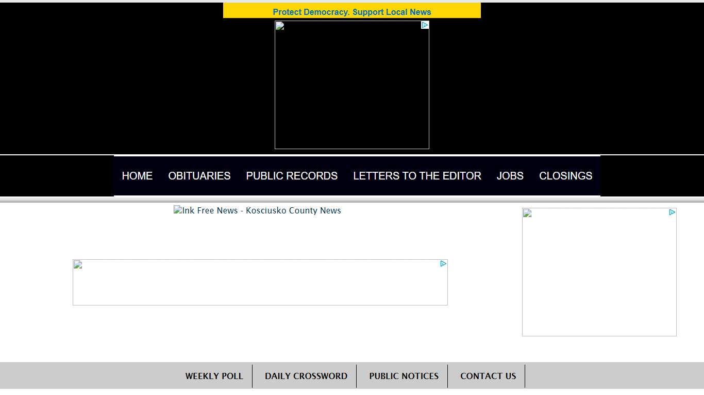Screen dimensions: 704x395
Task: View the Jobs page
Action: pos(510,176)
